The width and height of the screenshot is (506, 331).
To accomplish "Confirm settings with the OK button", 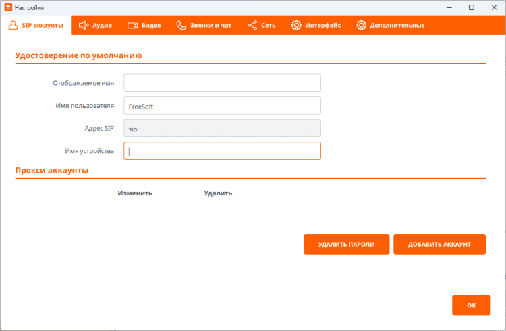I will tap(471, 305).
